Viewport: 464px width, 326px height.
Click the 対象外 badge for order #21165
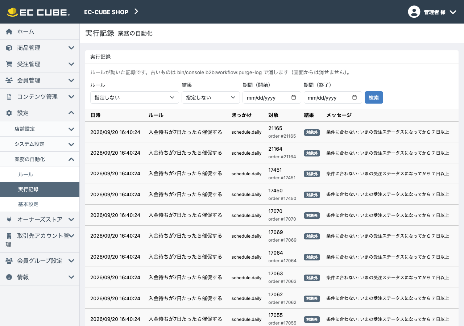tap(312, 132)
